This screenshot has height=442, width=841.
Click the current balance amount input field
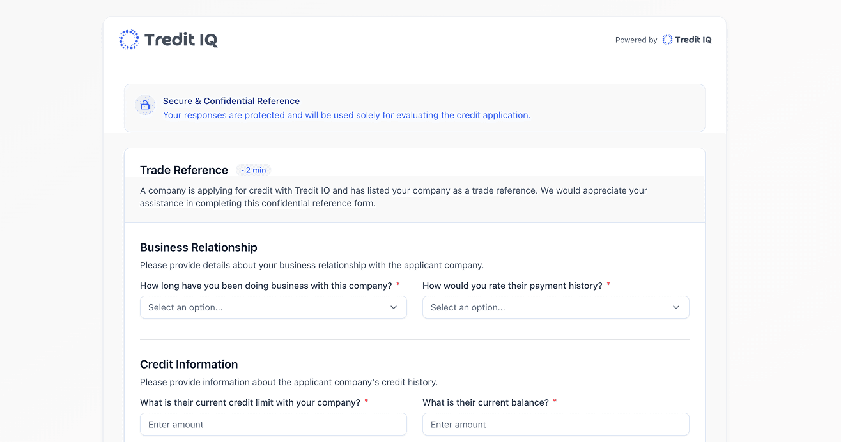(555, 424)
